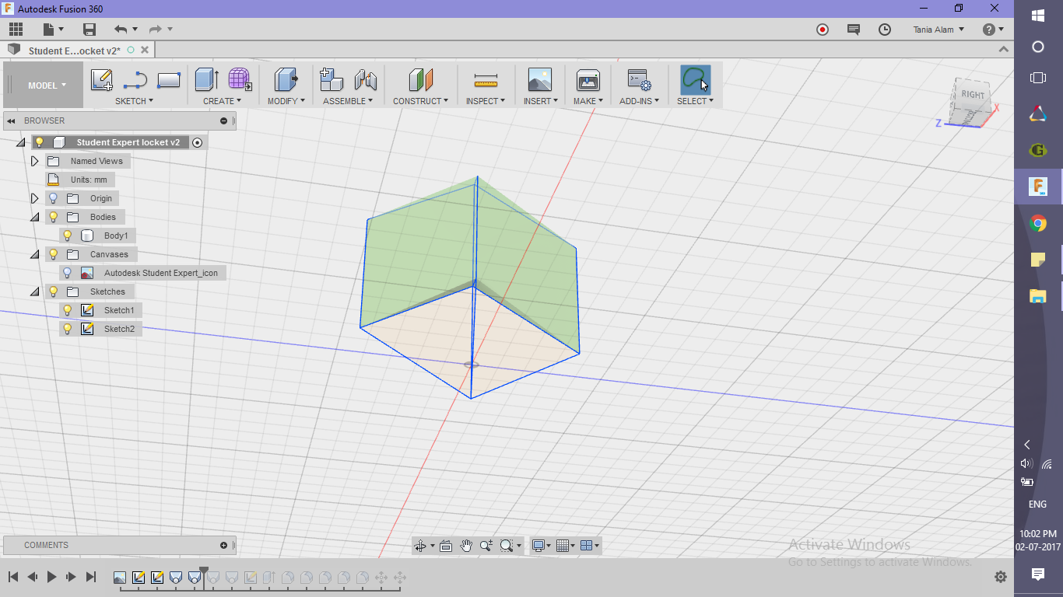Image resolution: width=1063 pixels, height=597 pixels.
Task: Click the Insert canvas image icon
Action: [x=539, y=79]
